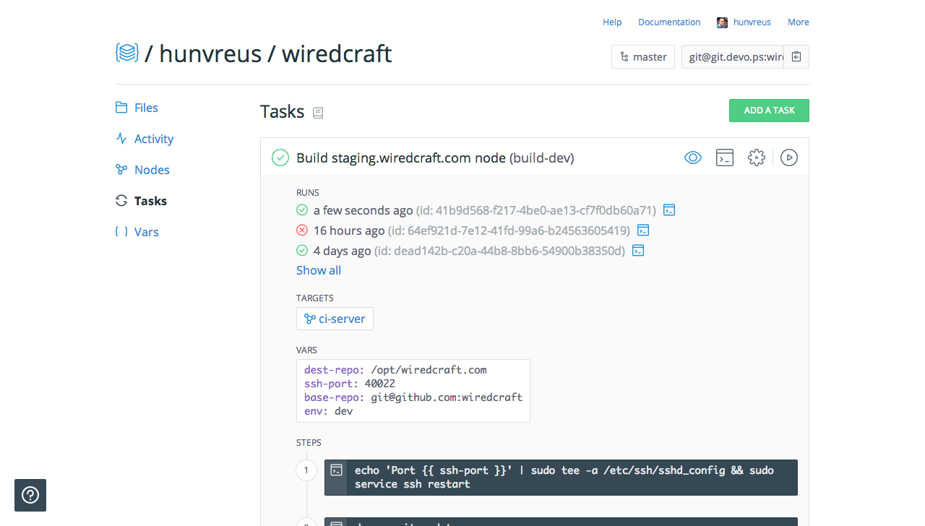
Task: Expand runs list with Show all
Action: [x=319, y=270]
